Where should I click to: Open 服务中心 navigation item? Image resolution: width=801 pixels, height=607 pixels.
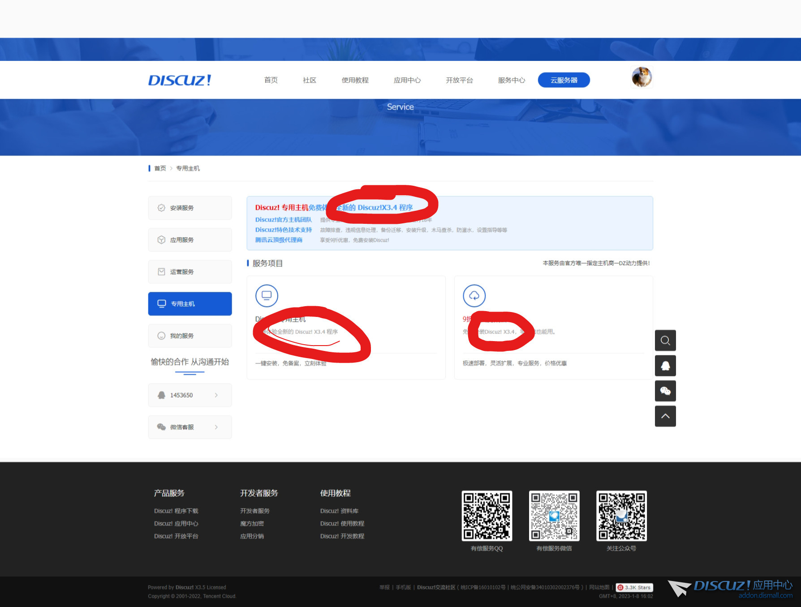click(512, 80)
